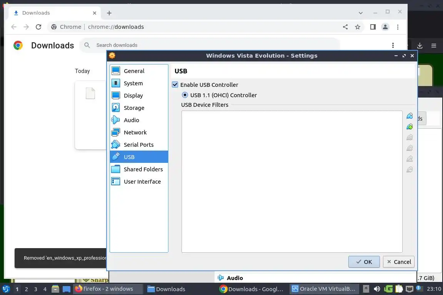Confirm settings with OK button
This screenshot has height=295, width=443.
pyautogui.click(x=364, y=262)
